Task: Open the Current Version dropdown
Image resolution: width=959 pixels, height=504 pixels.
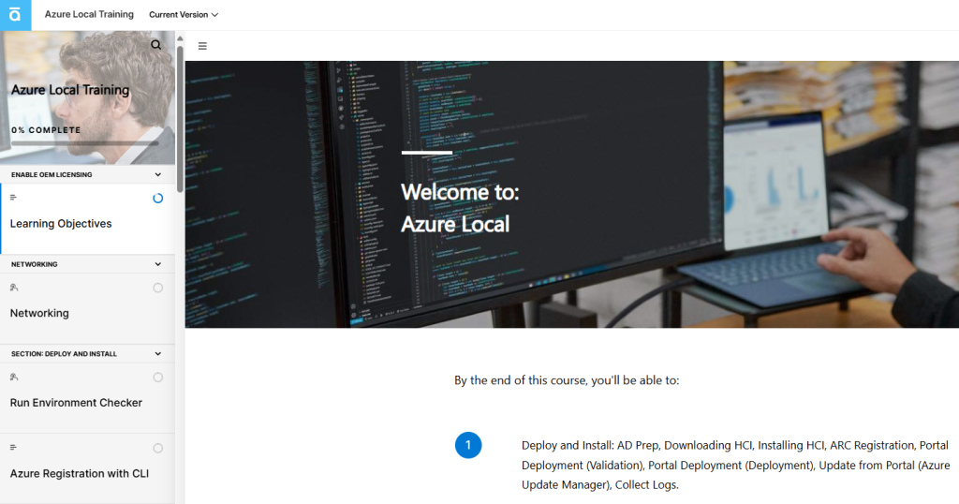Action: [184, 15]
